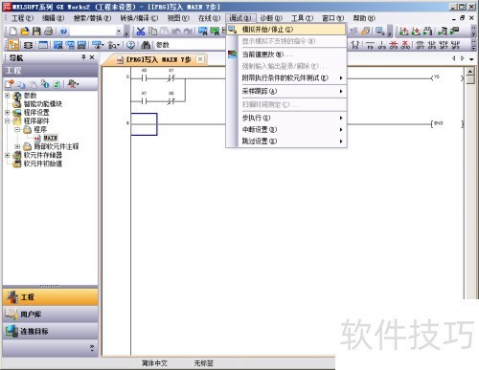Click the blue question mark help icon
The image size is (479, 370).
coord(63,32)
